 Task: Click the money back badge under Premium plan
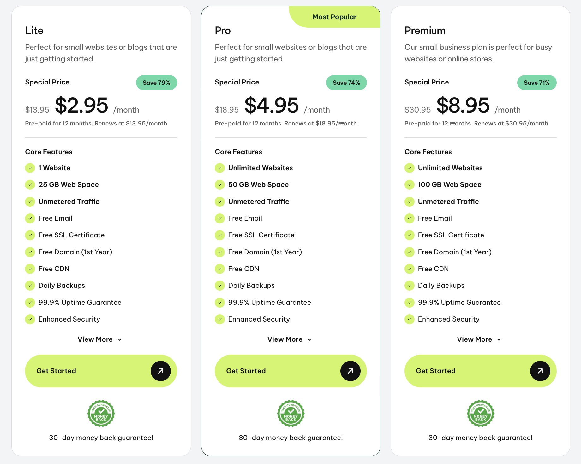(x=481, y=413)
